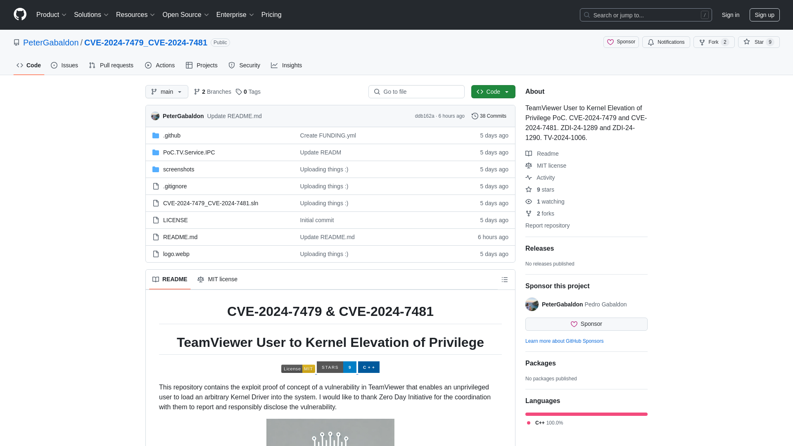Fork the repository
793x446 pixels.
point(714,42)
